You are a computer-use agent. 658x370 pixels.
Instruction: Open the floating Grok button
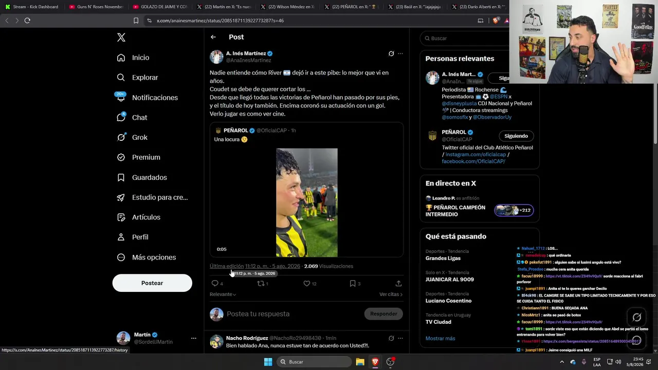tap(636, 317)
